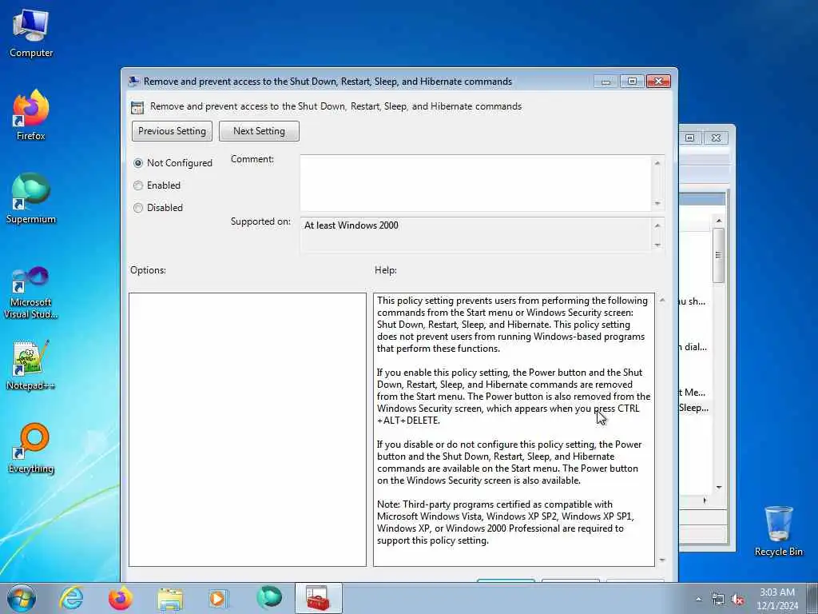Click inside the Comment text box
Screen dimensions: 818x614
click(x=475, y=183)
